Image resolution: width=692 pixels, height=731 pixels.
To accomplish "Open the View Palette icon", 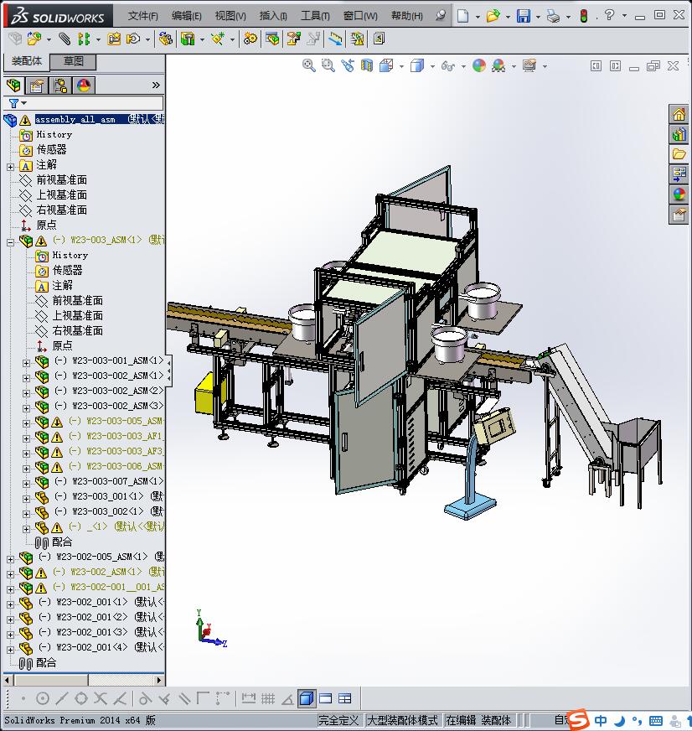I will coord(679,174).
